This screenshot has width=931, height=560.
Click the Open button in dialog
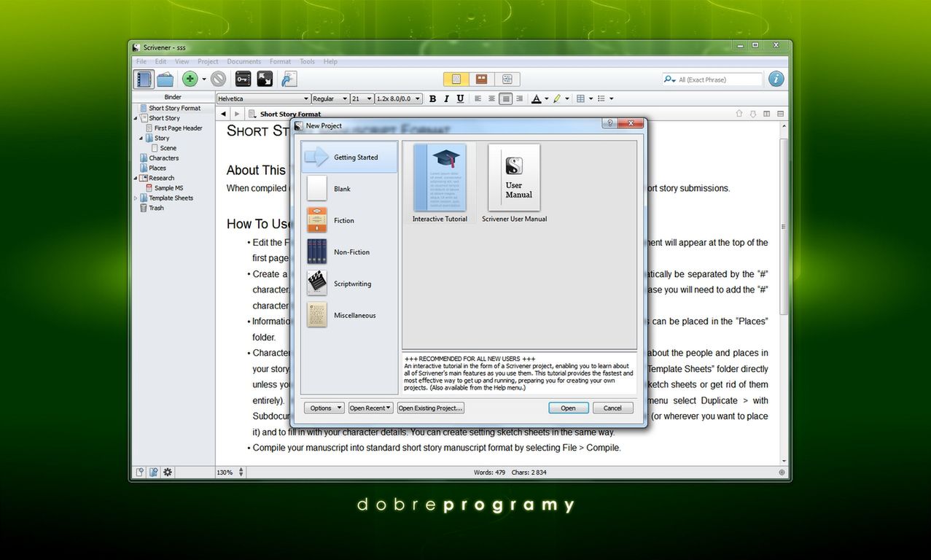568,408
